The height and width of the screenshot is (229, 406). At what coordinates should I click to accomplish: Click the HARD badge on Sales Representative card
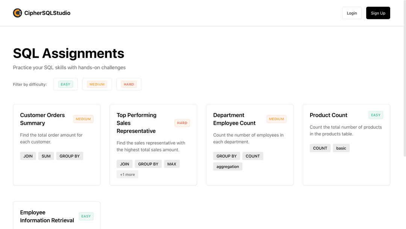(x=182, y=123)
